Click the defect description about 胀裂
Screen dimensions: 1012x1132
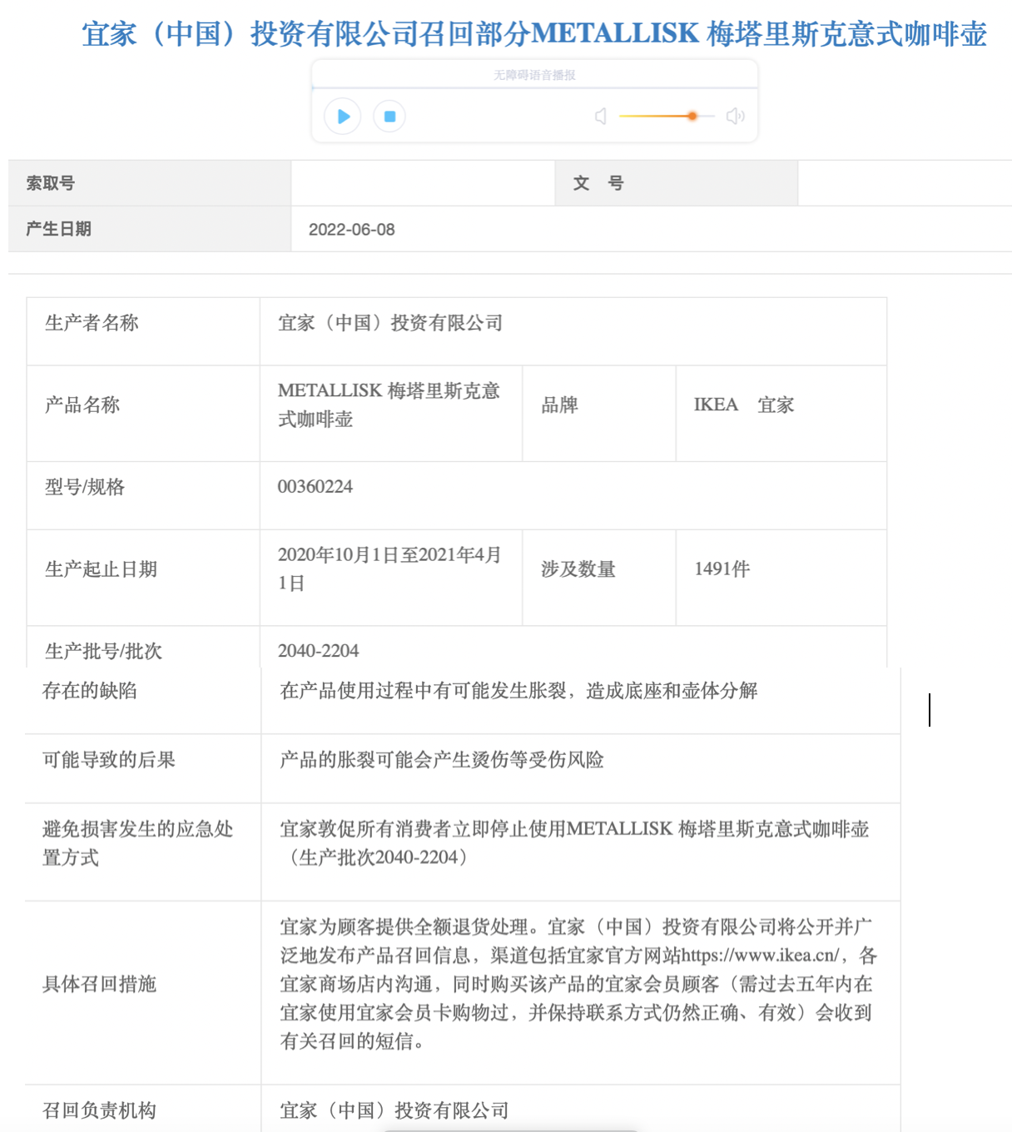click(x=518, y=691)
